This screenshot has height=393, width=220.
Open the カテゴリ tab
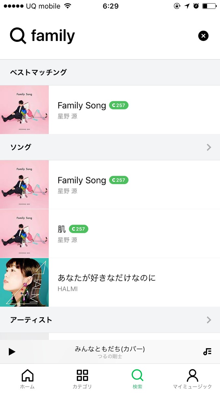82,379
